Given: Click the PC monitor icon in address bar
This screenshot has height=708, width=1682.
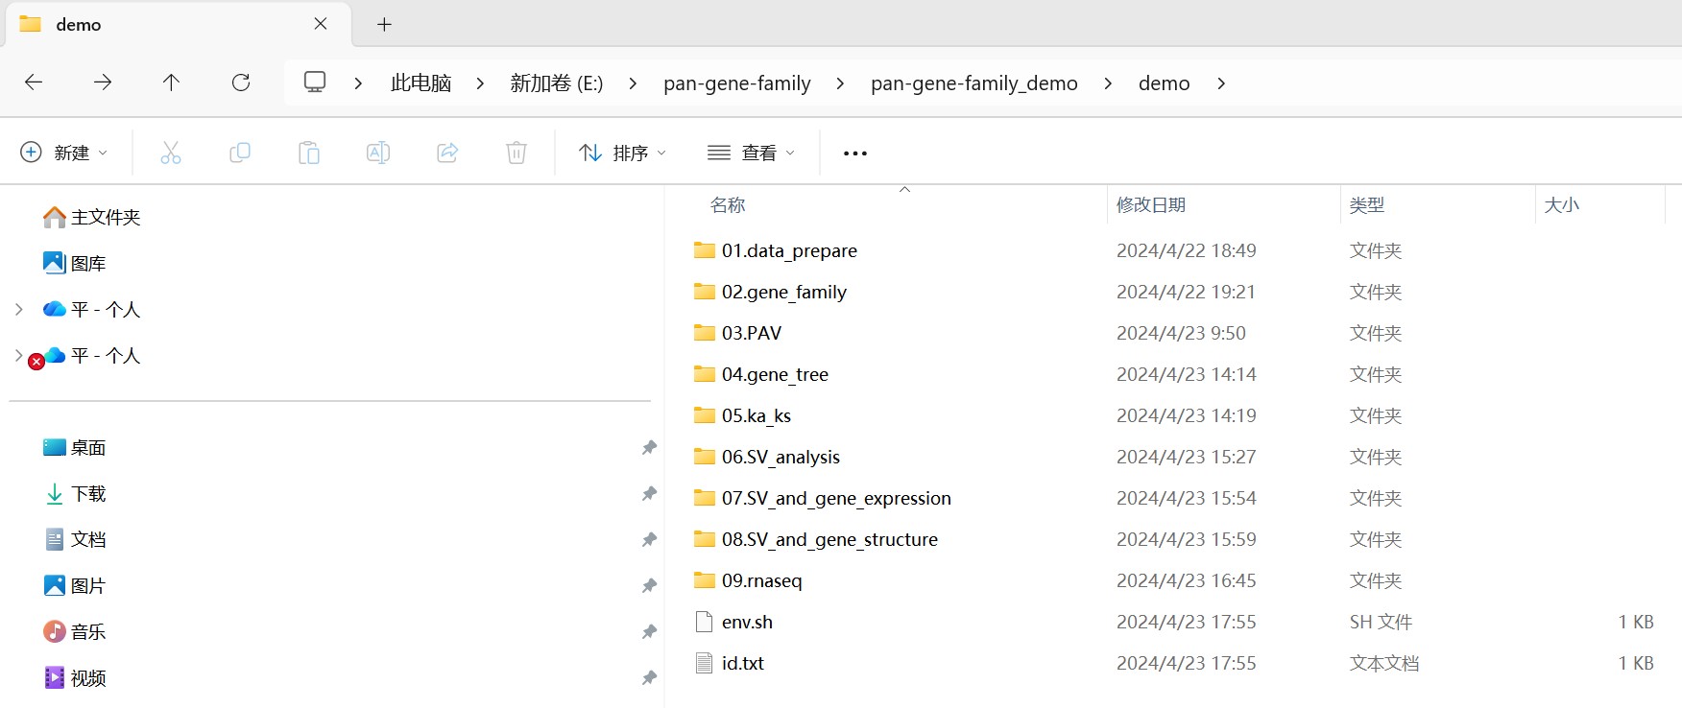Looking at the screenshot, I should [315, 82].
